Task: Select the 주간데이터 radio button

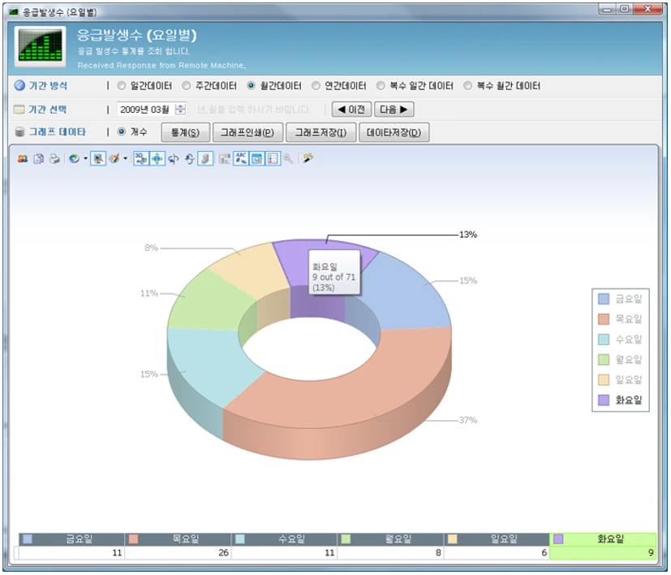Action: (187, 86)
